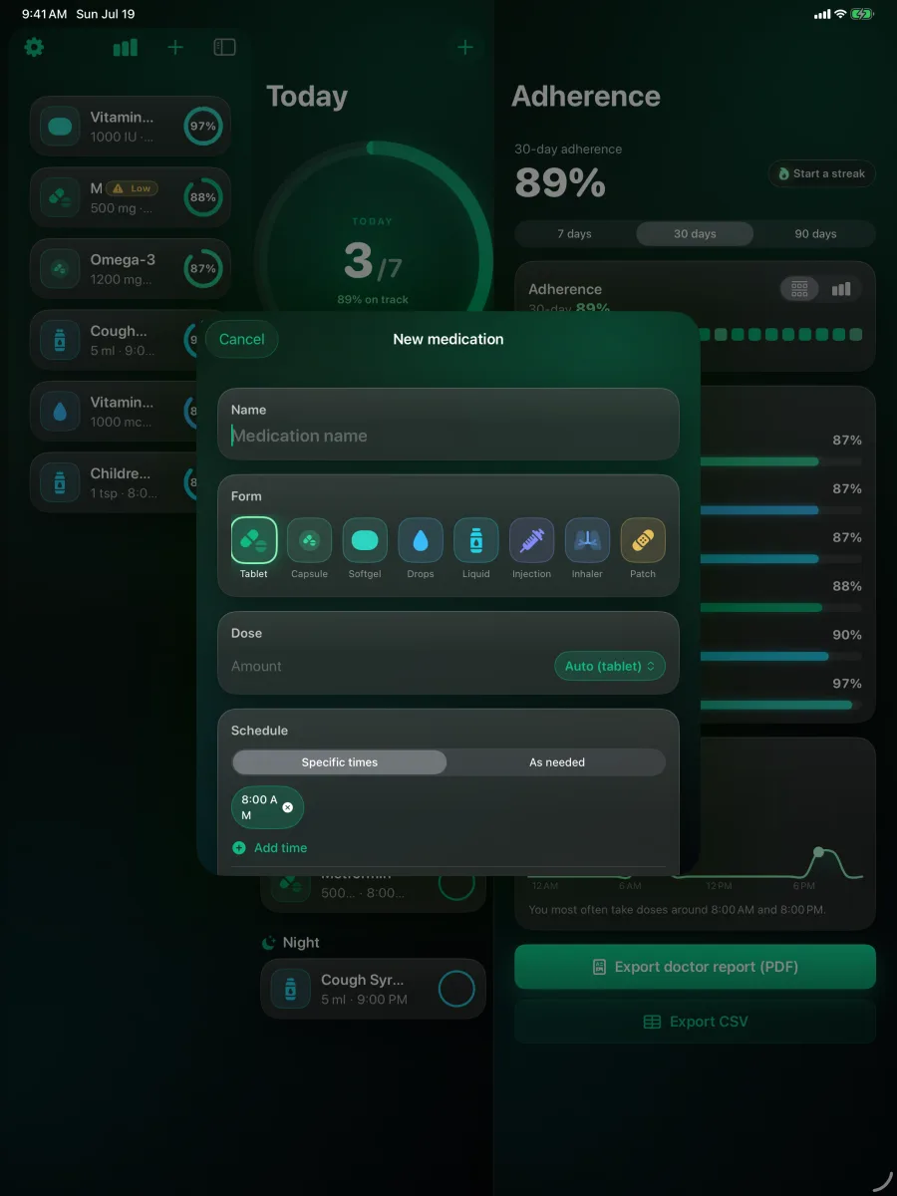Open the Auto (tablet) unit dropdown
Screen dimensions: 897x1196
(x=610, y=666)
